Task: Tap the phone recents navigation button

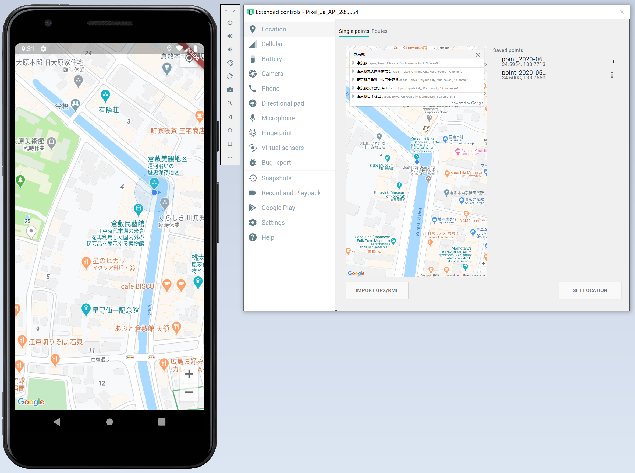Action: pyautogui.click(x=162, y=422)
